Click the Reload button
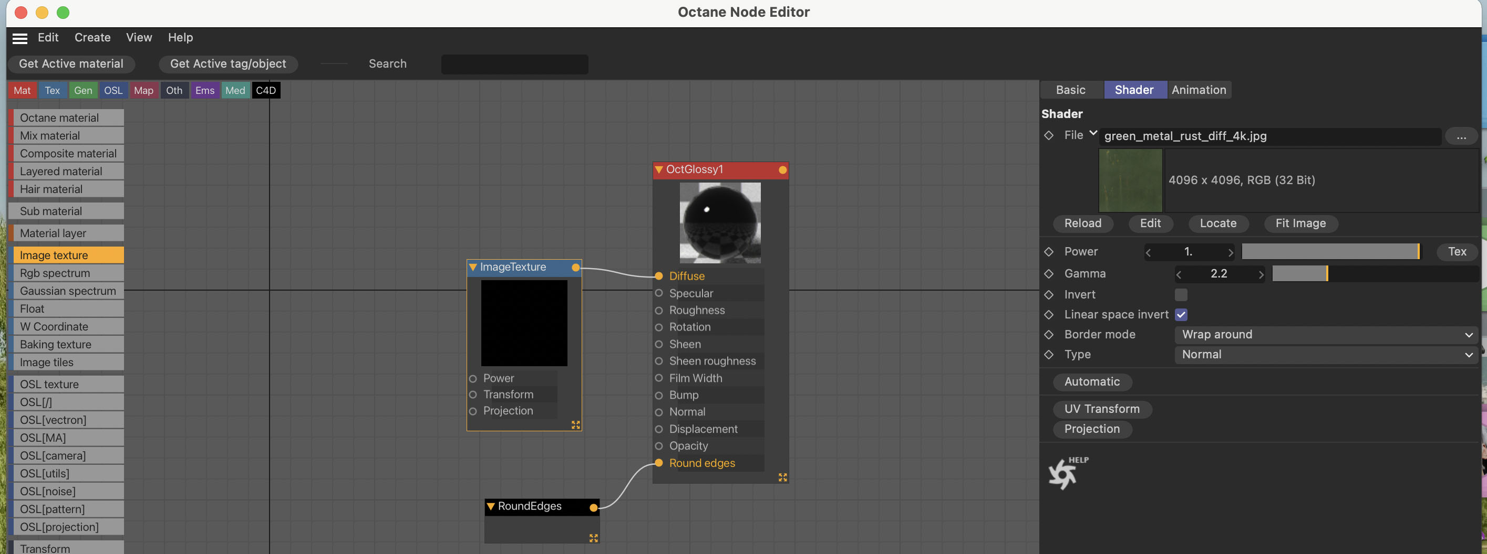This screenshot has height=554, width=1487. coord(1082,223)
